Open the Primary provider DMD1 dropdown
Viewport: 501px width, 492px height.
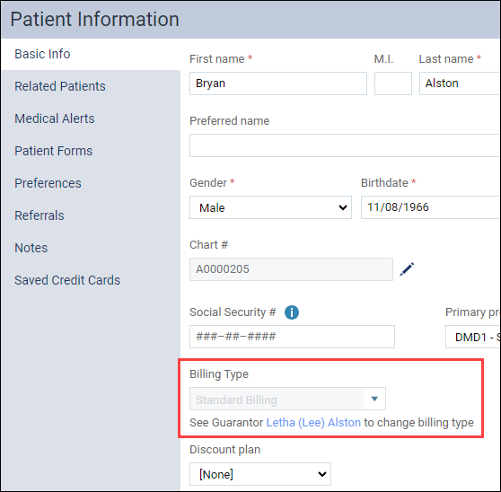[x=473, y=337]
